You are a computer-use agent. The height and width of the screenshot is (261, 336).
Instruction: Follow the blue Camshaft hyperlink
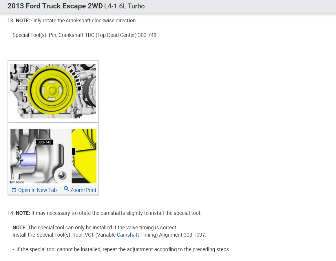128,235
